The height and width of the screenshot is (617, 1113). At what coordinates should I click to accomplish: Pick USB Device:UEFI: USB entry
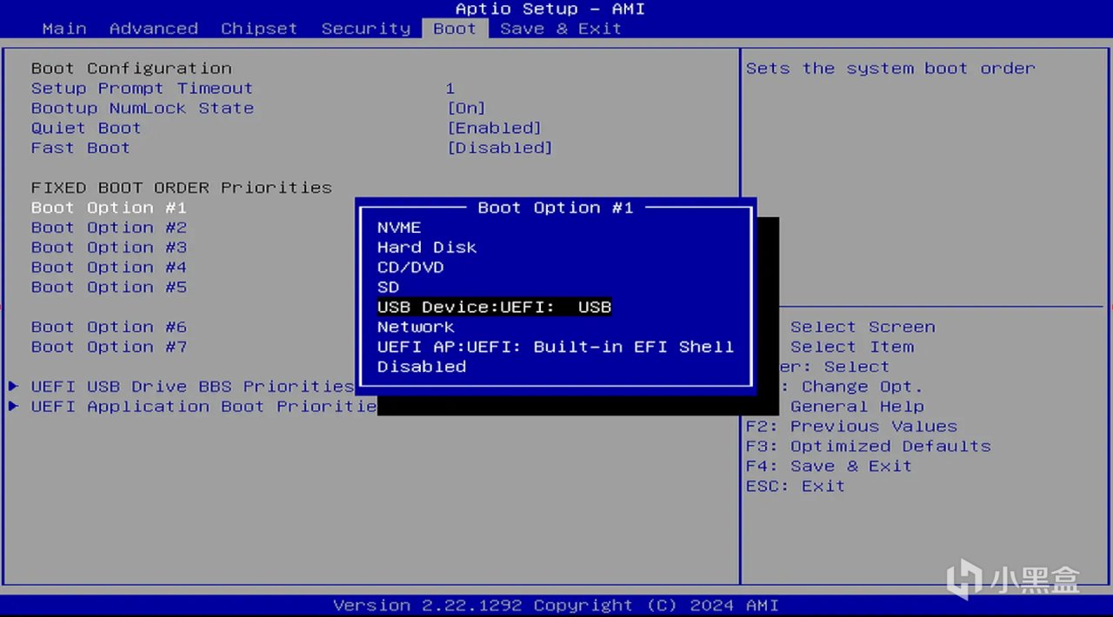coord(494,307)
